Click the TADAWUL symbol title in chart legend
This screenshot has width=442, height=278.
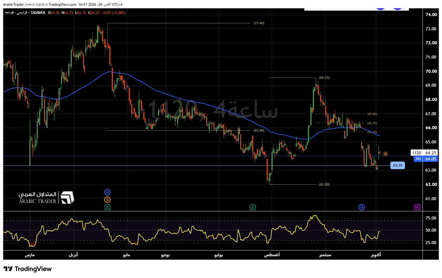[38, 13]
